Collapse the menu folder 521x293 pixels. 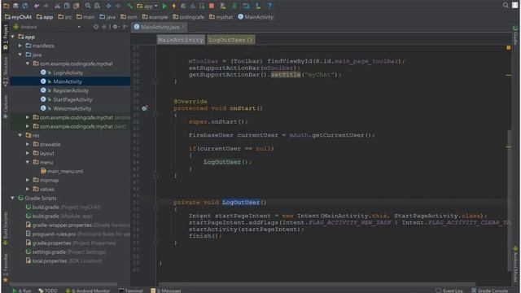click(28, 162)
